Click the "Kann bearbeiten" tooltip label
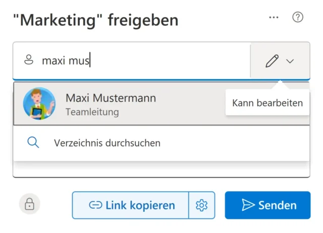Viewport: 323px width, 233px height. click(267, 103)
